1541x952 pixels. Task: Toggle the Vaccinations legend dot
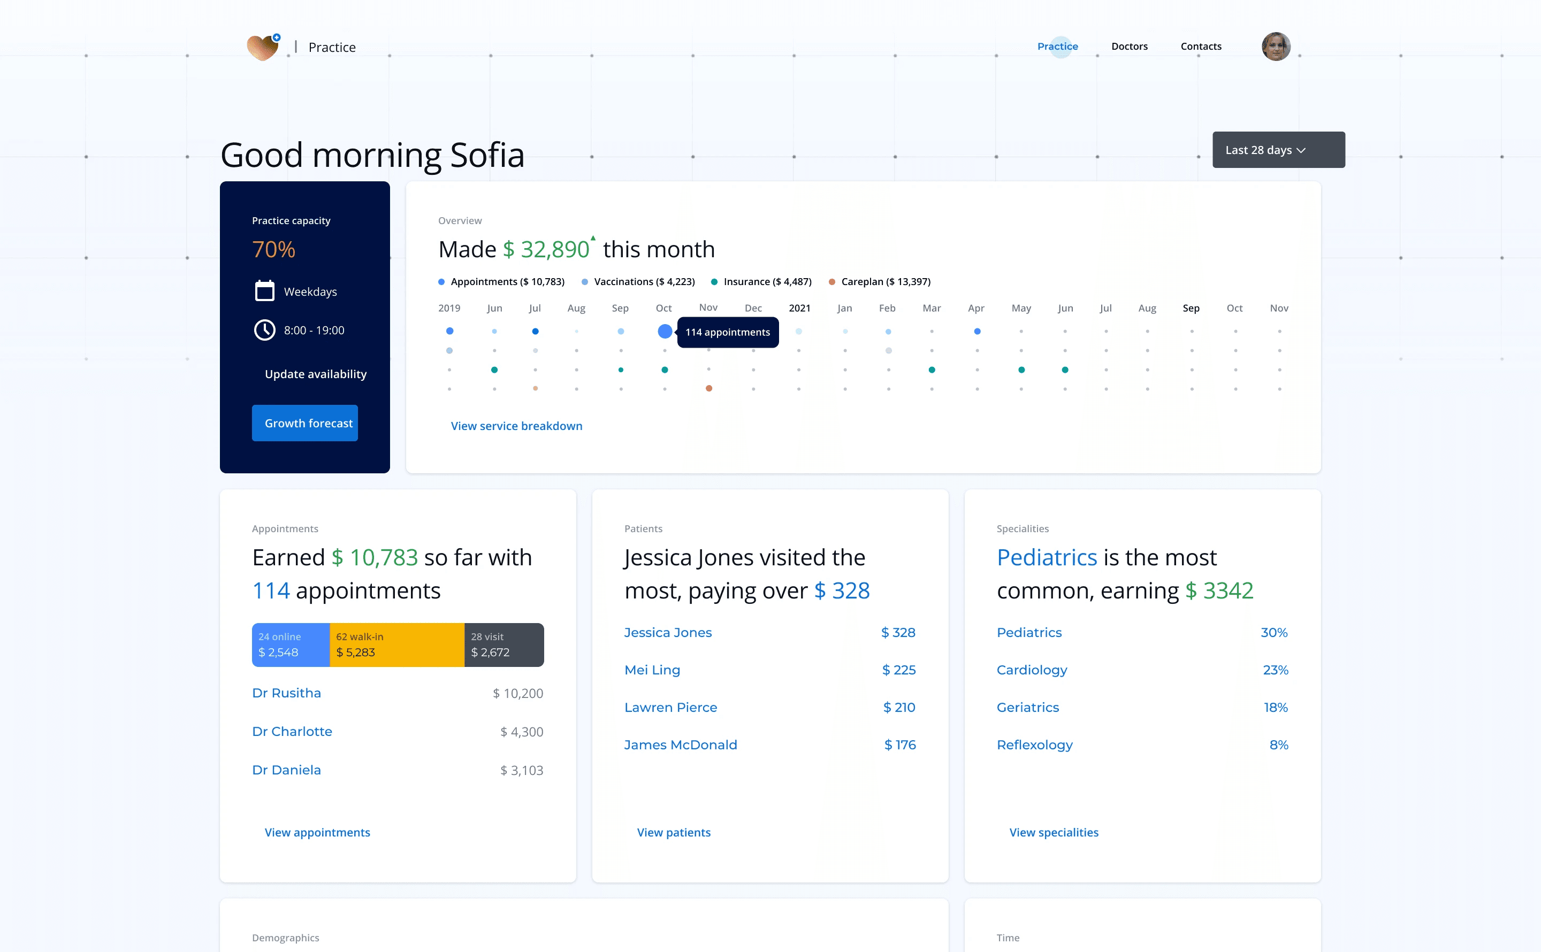584,281
